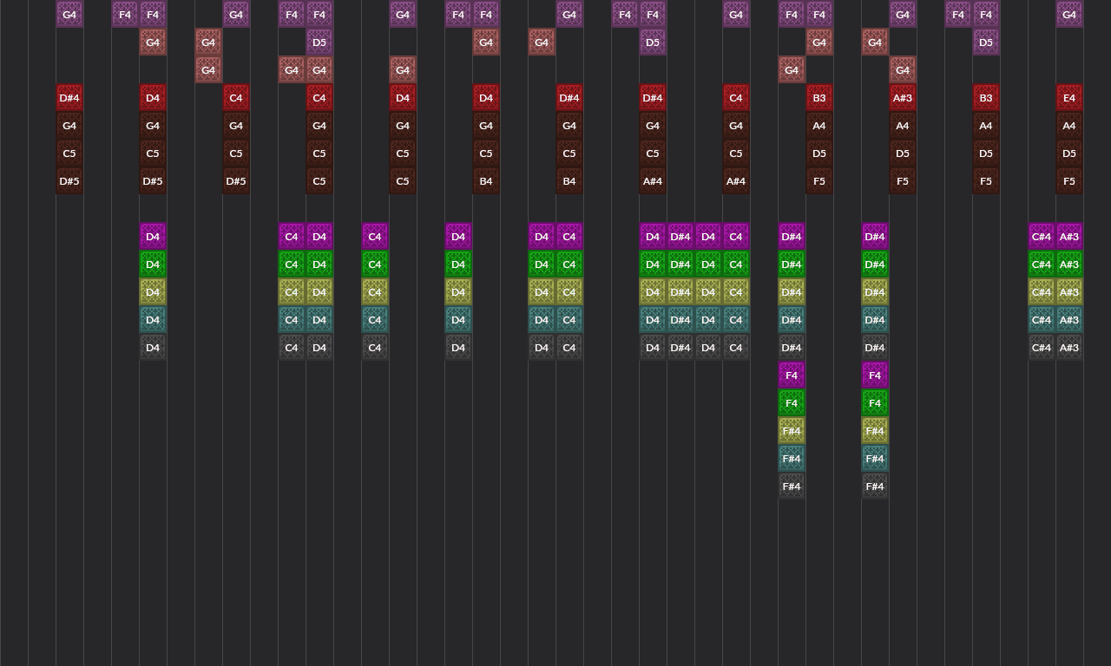Click a teal D4 note in the middle cluster
The image size is (1111, 666).
click(x=542, y=320)
